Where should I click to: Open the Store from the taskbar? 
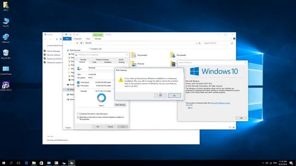[41, 163]
